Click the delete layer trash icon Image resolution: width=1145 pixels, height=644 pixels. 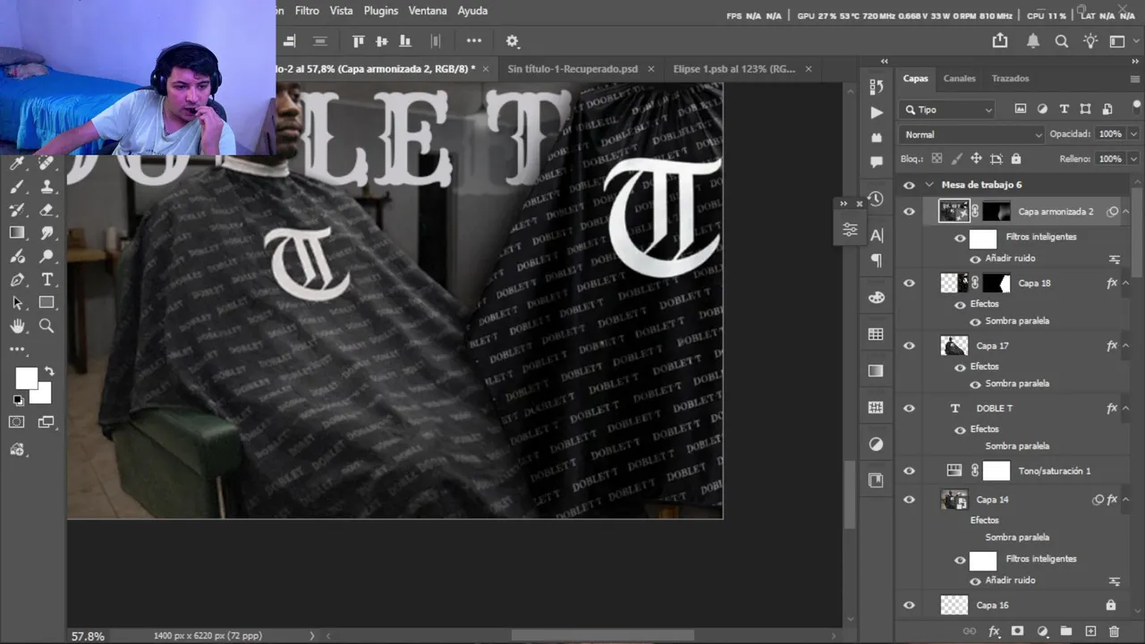[1114, 631]
